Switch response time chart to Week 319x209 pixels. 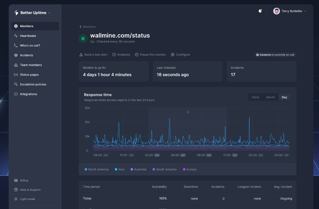pos(255,97)
